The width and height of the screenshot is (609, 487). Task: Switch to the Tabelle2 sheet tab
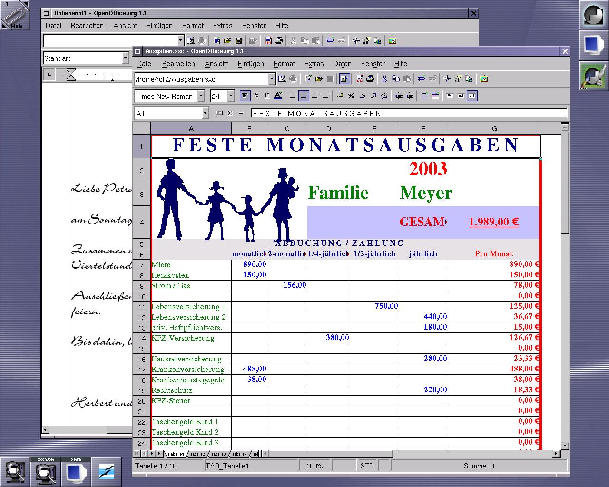click(x=197, y=454)
